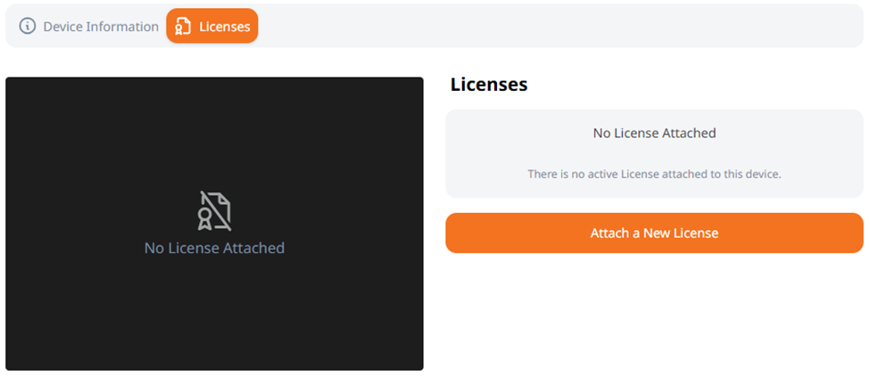Viewport: 870px width, 377px height.
Task: Click the Device Information info circle icon
Action: [x=27, y=26]
